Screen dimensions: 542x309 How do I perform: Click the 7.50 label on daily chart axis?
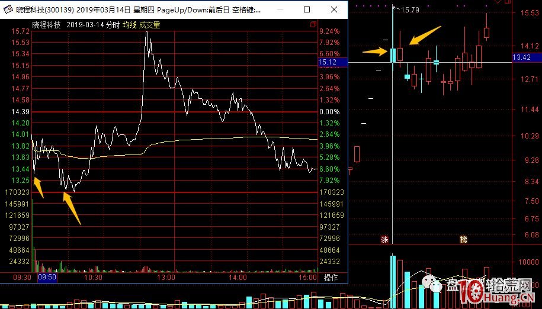[x=531, y=201]
